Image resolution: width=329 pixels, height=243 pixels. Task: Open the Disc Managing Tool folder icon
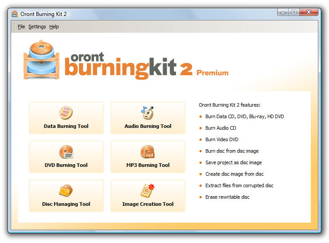click(66, 190)
